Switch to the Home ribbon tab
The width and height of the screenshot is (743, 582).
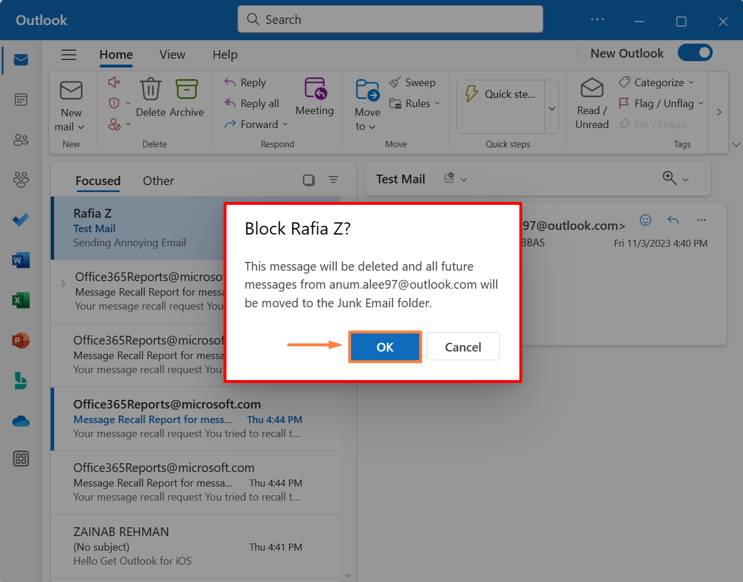[x=116, y=55]
